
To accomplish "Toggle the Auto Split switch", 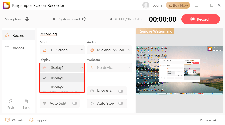I will point(75,103).
